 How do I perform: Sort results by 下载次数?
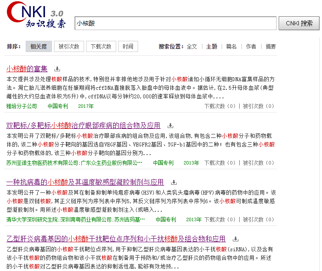101,46
